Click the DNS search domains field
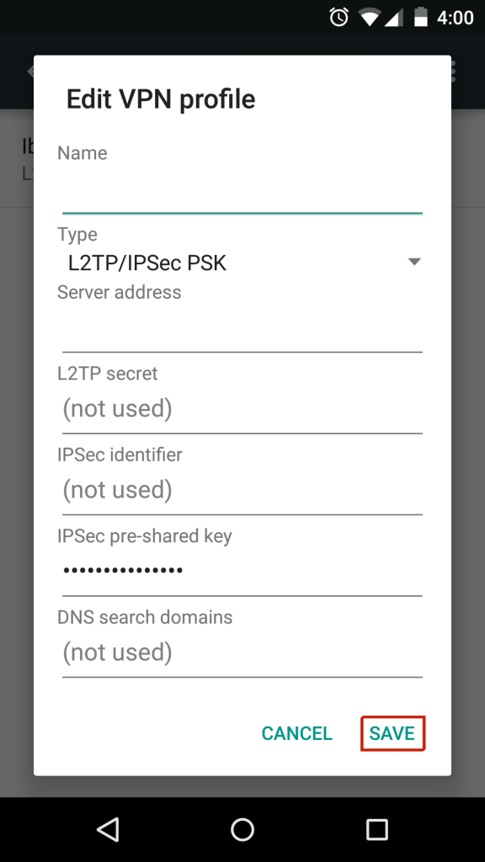Image resolution: width=485 pixels, height=862 pixels. point(242,654)
